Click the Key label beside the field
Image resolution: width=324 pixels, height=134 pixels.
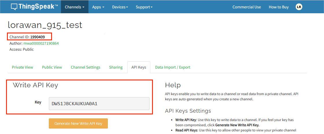[38, 102]
